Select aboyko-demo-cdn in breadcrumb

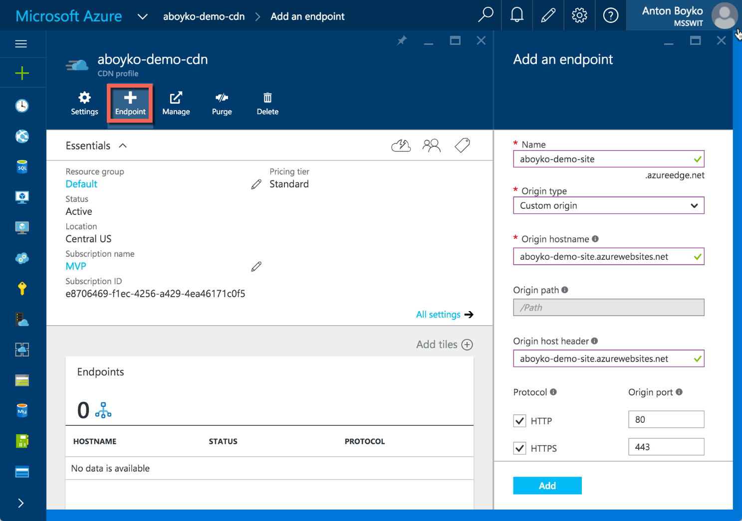click(204, 16)
